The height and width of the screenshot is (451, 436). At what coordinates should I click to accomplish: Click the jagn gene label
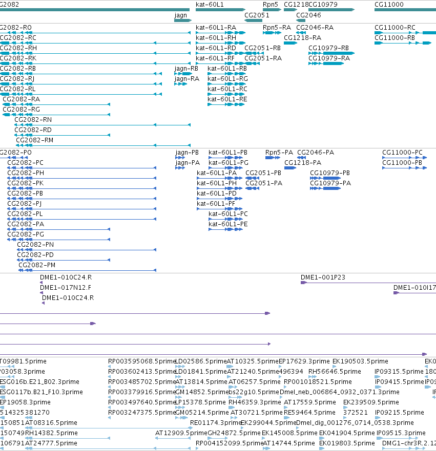(x=180, y=15)
